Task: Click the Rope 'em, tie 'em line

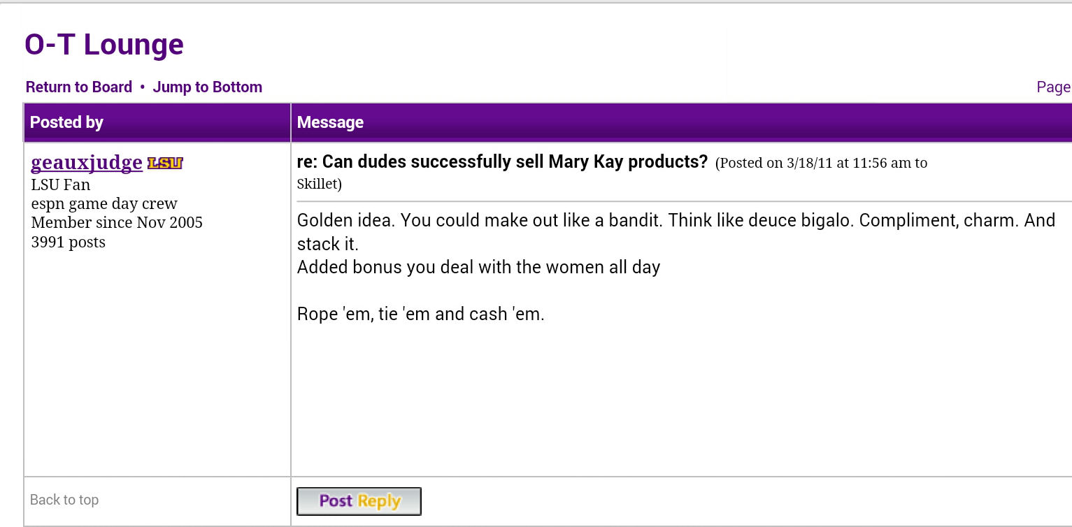Action: point(421,315)
